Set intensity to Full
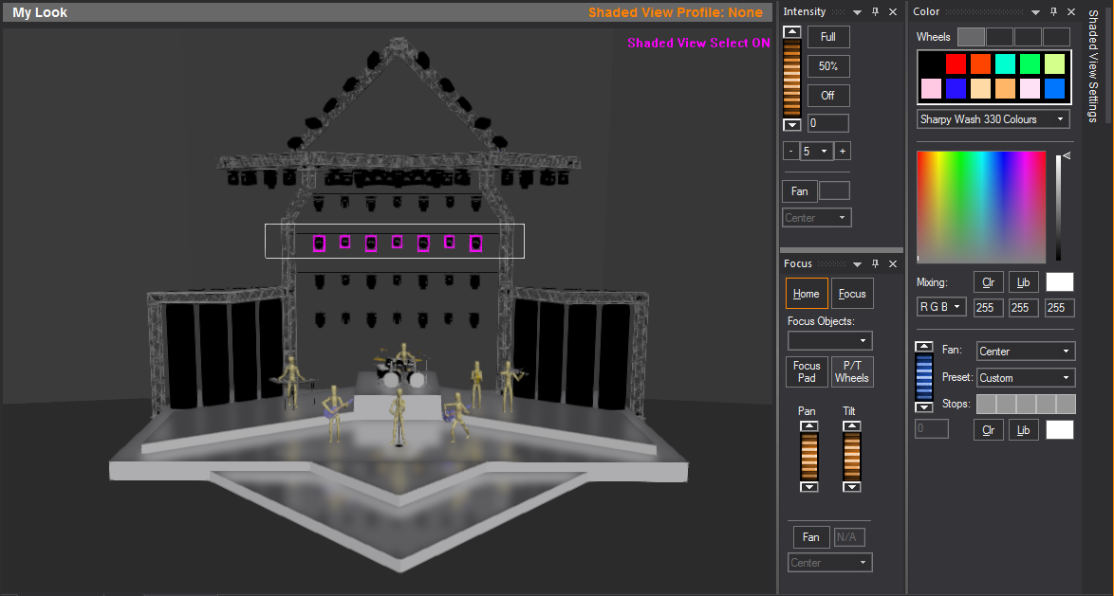Screen dimensions: 1114x596 [x=827, y=37]
